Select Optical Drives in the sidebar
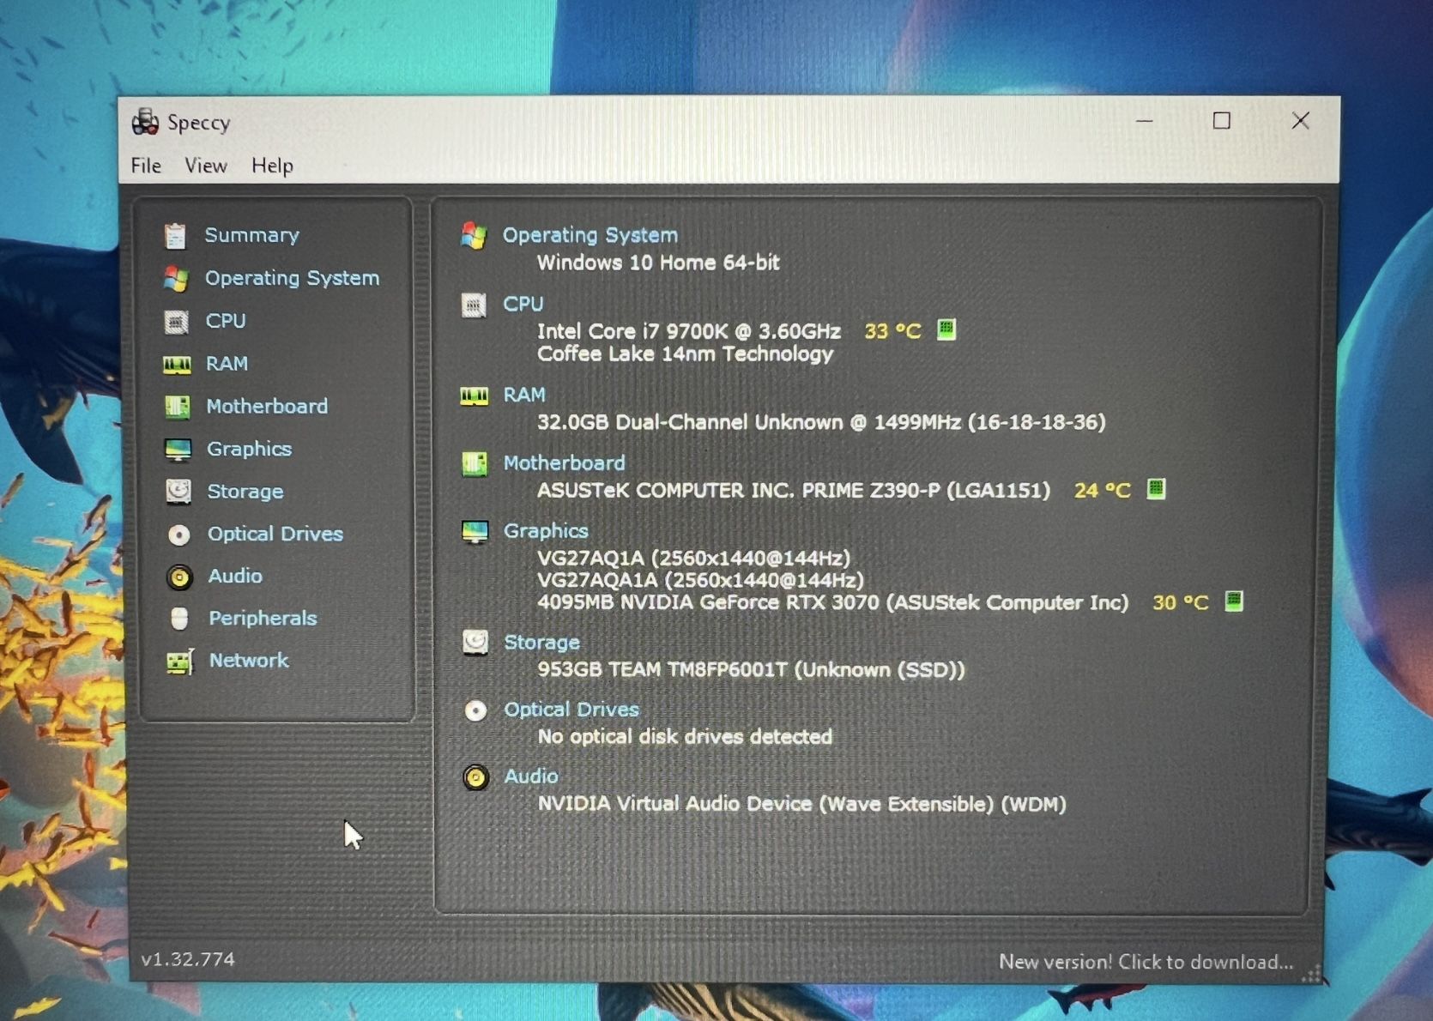Viewport: 1433px width, 1021px height. pos(275,534)
